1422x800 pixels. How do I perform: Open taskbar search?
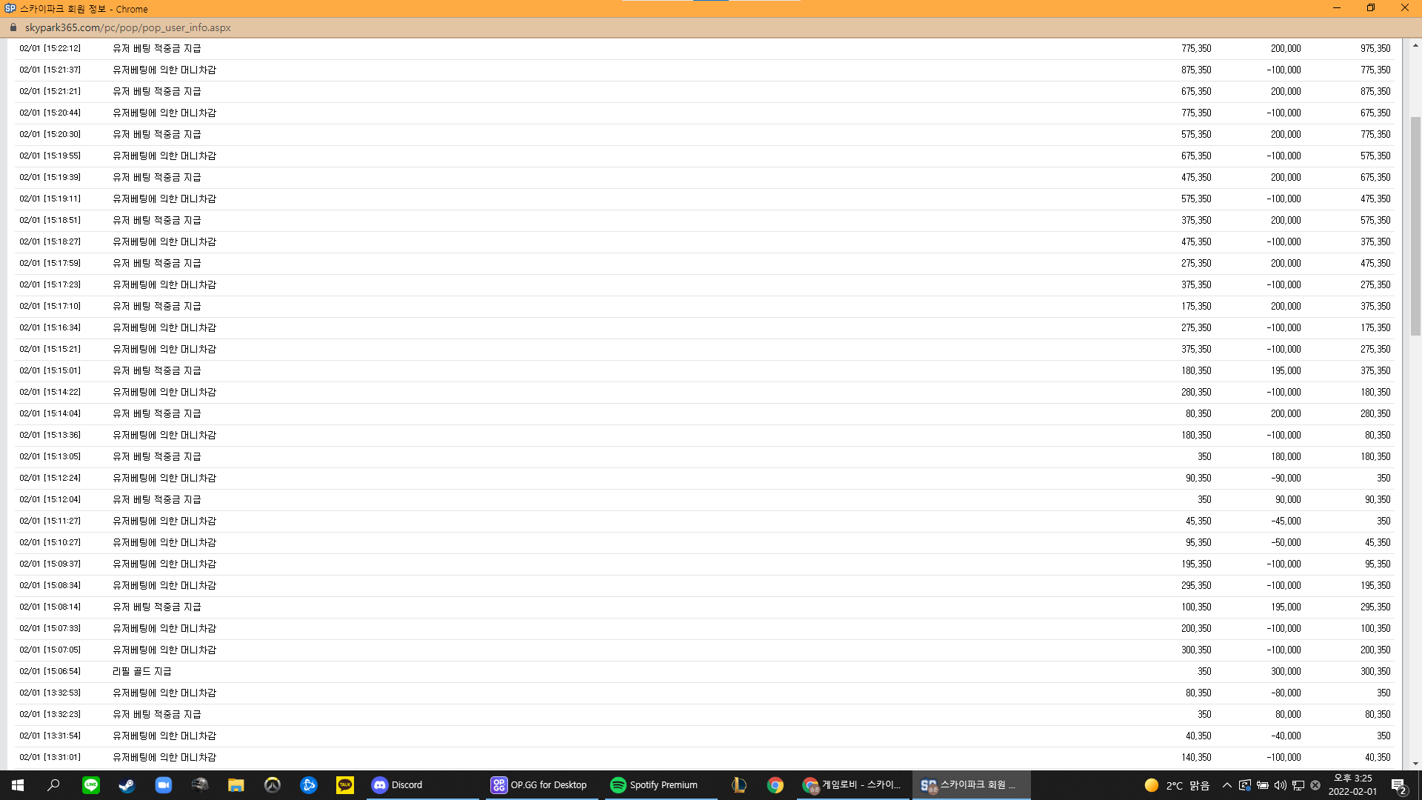[54, 785]
